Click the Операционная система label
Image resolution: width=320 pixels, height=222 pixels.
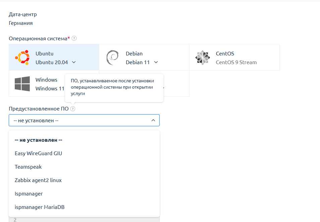click(38, 38)
